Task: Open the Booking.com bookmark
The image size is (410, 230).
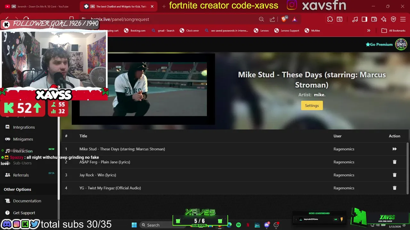Action: 135,31
